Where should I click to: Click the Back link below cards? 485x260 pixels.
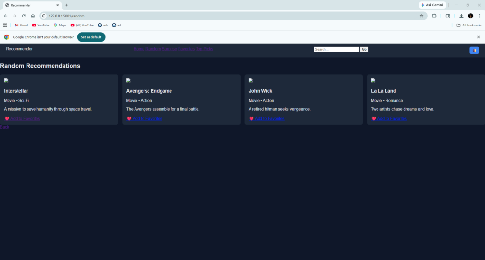tap(4, 127)
